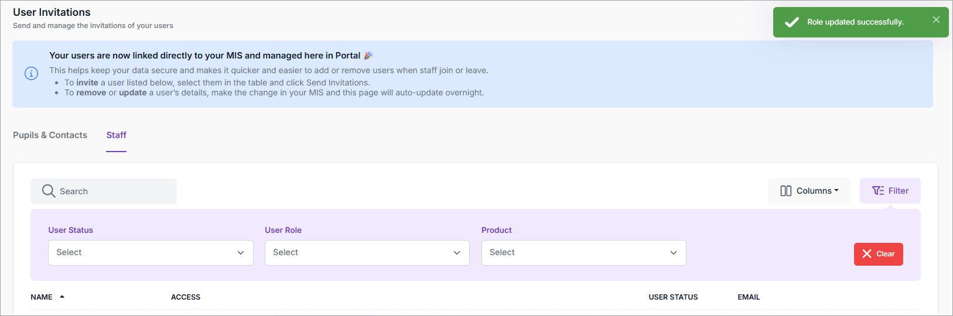Click the party popper emoji in the banner heading
Image resolution: width=953 pixels, height=316 pixels.
click(368, 56)
